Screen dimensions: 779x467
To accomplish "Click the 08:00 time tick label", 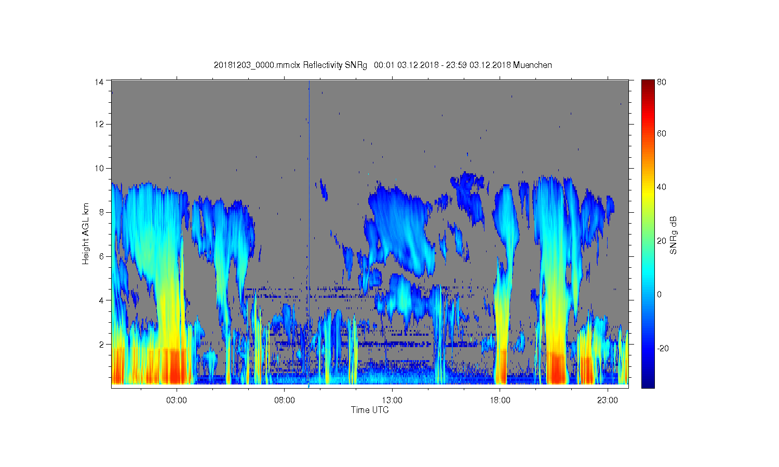I will pyautogui.click(x=285, y=401).
